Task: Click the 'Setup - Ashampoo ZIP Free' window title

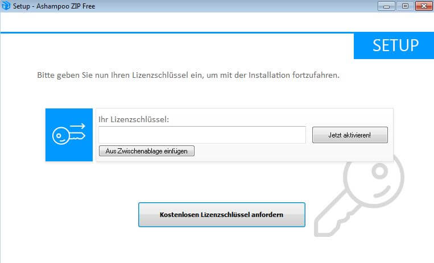Action: [54, 6]
